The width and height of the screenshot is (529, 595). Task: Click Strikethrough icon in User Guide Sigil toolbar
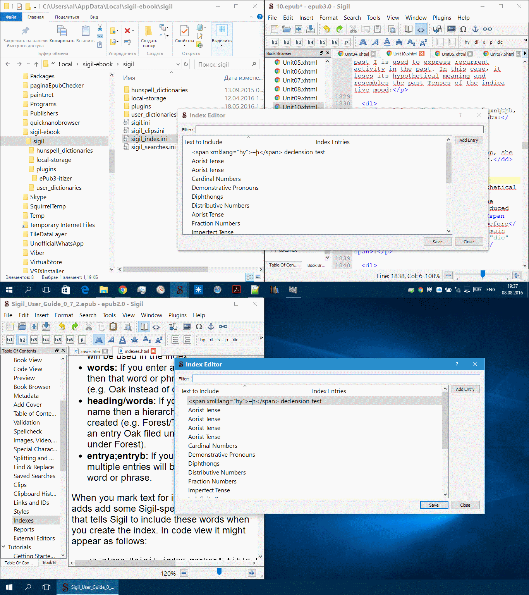point(134,340)
